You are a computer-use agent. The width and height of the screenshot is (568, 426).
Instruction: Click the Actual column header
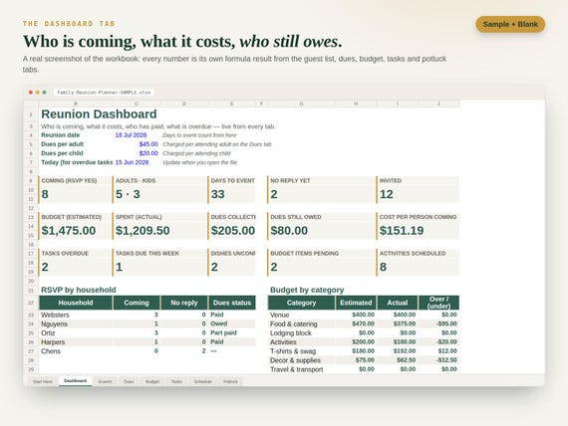(398, 303)
